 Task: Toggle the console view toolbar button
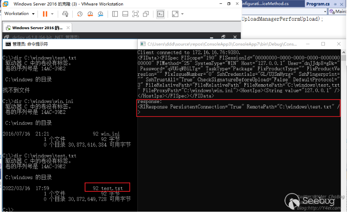pyautogui.click(x=160, y=14)
